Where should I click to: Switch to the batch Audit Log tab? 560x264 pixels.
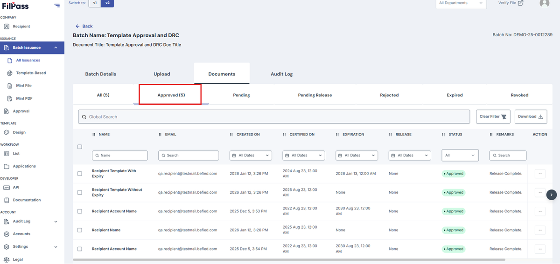coord(282,74)
